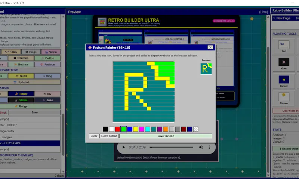The height and width of the screenshot is (179, 299).
Task: Mute the audio player volume
Action: [x=201, y=147]
